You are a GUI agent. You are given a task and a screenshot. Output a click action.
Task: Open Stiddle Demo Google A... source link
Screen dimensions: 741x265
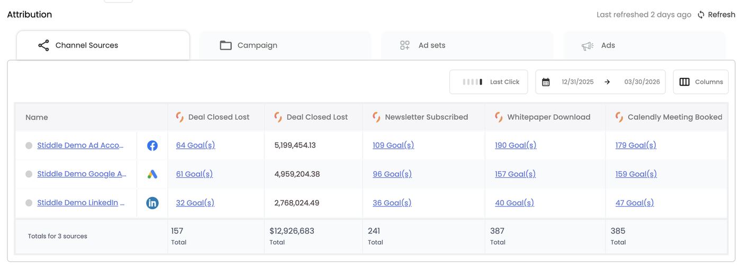click(82, 174)
